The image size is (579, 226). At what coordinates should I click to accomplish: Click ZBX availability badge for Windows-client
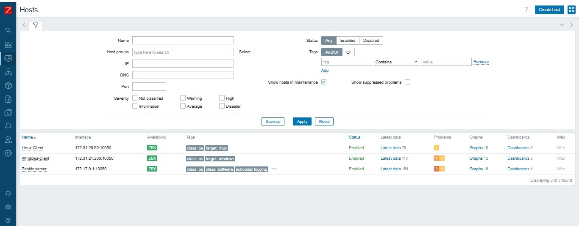[152, 158]
